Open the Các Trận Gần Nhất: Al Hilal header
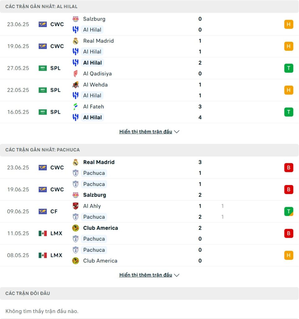This screenshot has height=319, width=299. 149,7
